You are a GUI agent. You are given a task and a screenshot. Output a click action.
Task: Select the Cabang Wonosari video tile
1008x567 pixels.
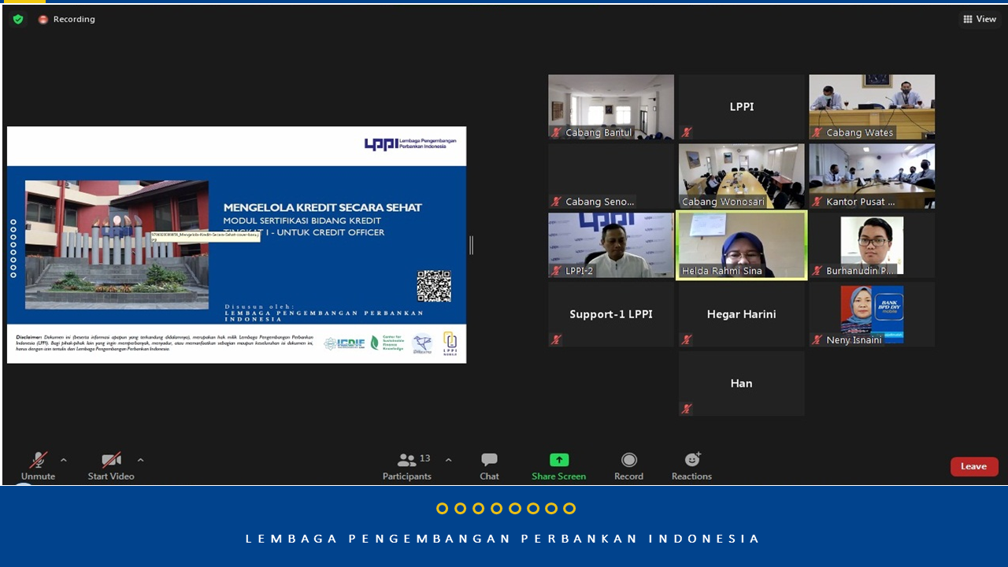click(742, 176)
